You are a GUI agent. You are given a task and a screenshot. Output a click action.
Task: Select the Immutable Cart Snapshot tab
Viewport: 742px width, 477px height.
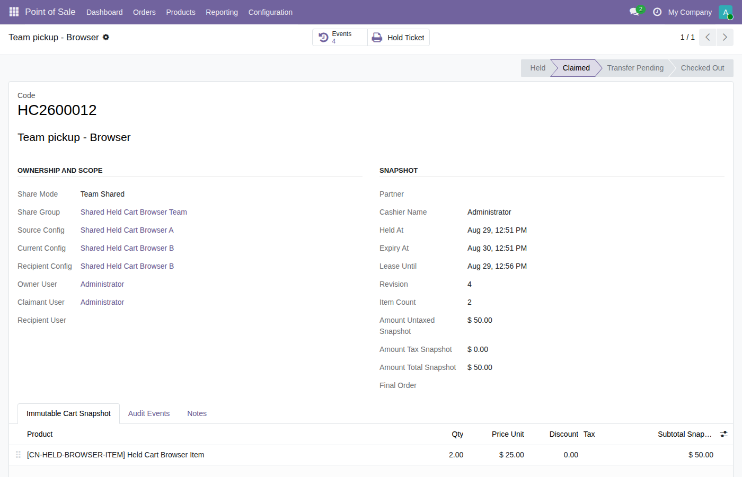point(68,413)
